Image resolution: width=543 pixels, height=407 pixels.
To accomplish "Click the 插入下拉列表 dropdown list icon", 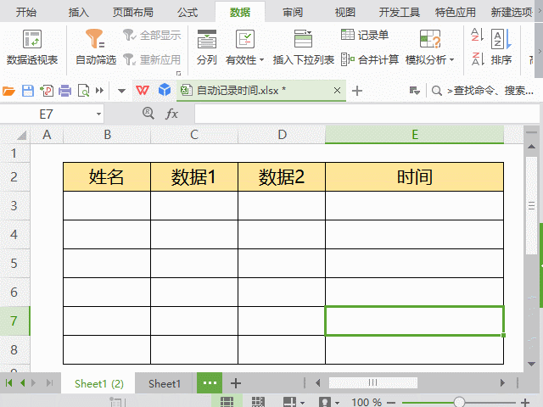I will [303, 40].
